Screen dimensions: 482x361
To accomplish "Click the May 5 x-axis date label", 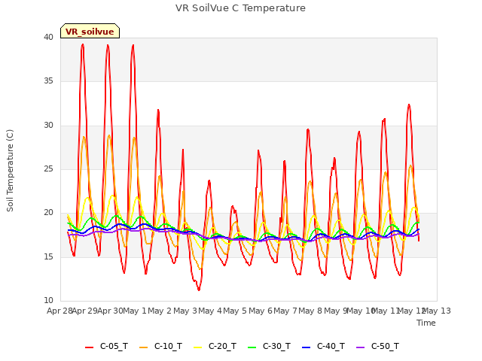I will pyautogui.click(x=235, y=311).
